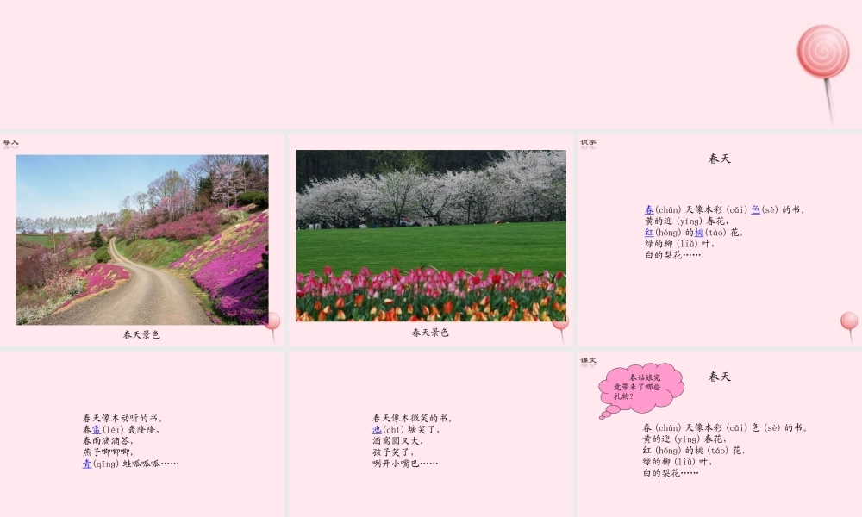Select the line 孩子笑了,

point(393,452)
